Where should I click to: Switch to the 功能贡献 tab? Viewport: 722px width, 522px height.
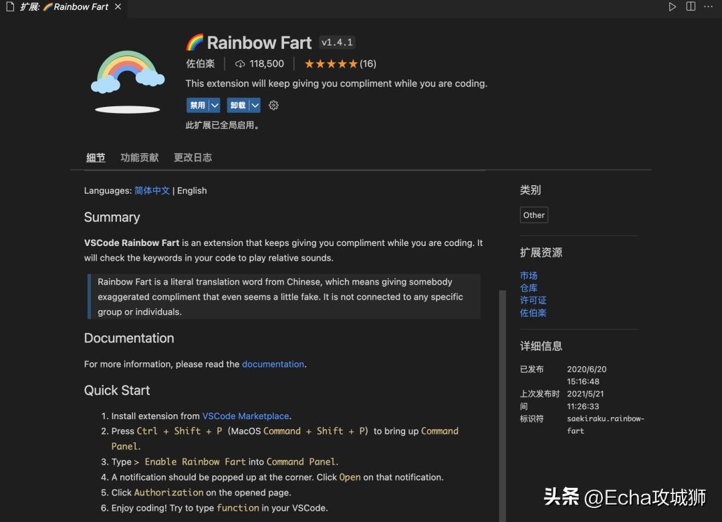(x=140, y=158)
